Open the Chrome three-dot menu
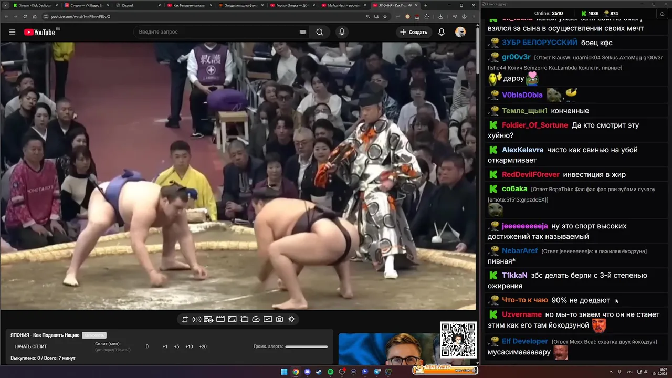The width and height of the screenshot is (672, 378). click(472, 16)
